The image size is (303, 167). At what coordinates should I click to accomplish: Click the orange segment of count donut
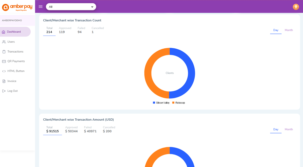[x=148, y=73]
